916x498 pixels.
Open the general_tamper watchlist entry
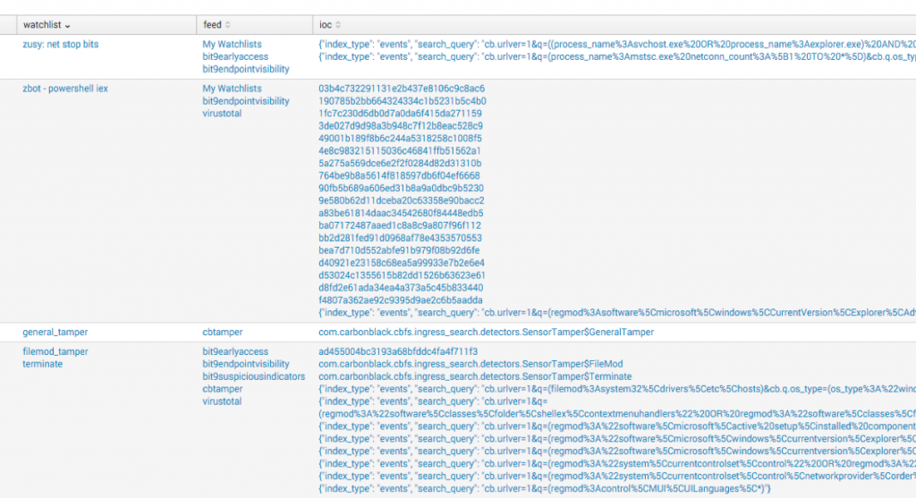click(55, 332)
